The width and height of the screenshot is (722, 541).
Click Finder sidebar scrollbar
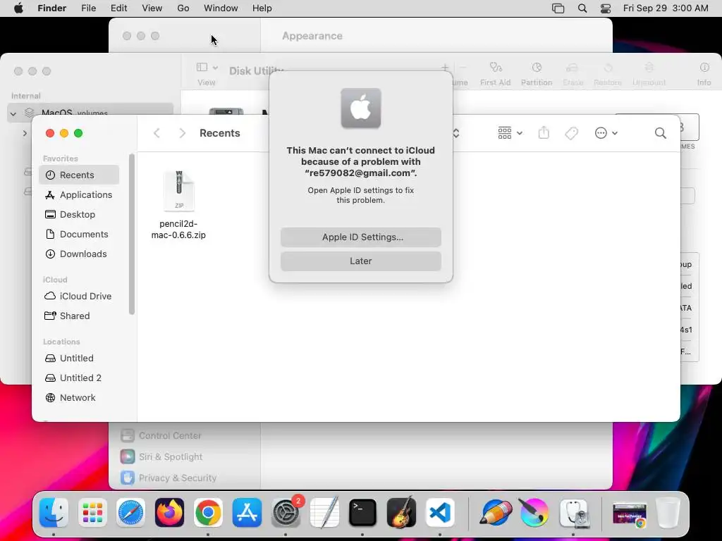coord(132,235)
